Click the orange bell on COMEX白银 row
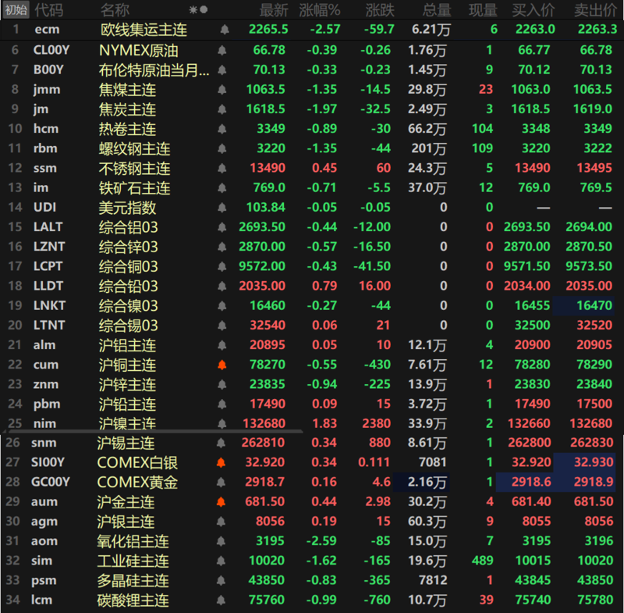 225,463
